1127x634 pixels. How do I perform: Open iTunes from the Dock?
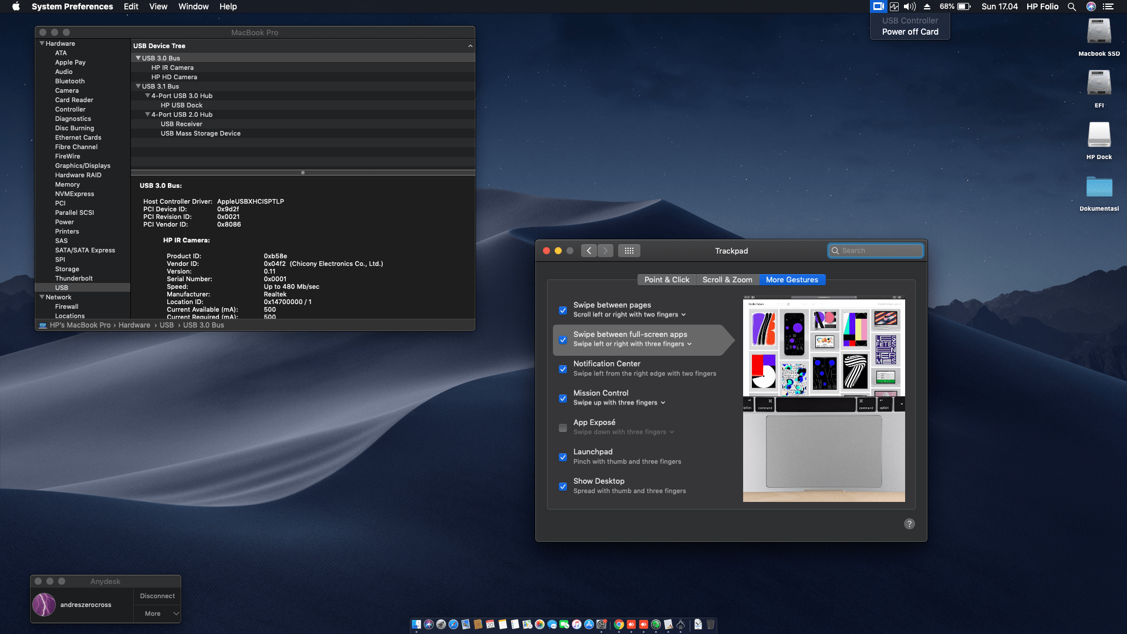[x=576, y=625]
